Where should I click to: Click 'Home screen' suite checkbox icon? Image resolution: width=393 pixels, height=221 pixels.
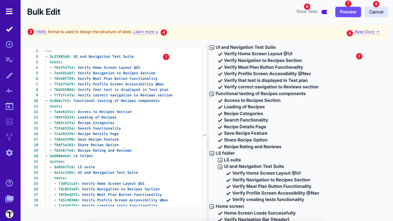(x=212, y=207)
